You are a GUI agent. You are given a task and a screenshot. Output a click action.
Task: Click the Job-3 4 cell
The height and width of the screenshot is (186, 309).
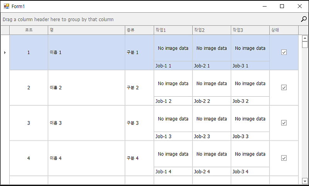point(250,171)
